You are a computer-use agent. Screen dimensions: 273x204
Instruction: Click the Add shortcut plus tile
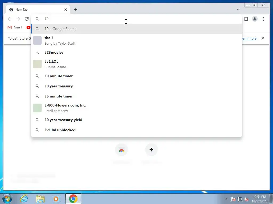151,150
